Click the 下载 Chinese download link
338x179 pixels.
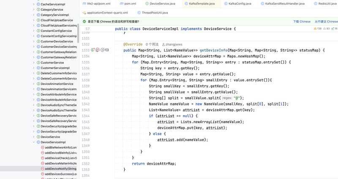302,21
